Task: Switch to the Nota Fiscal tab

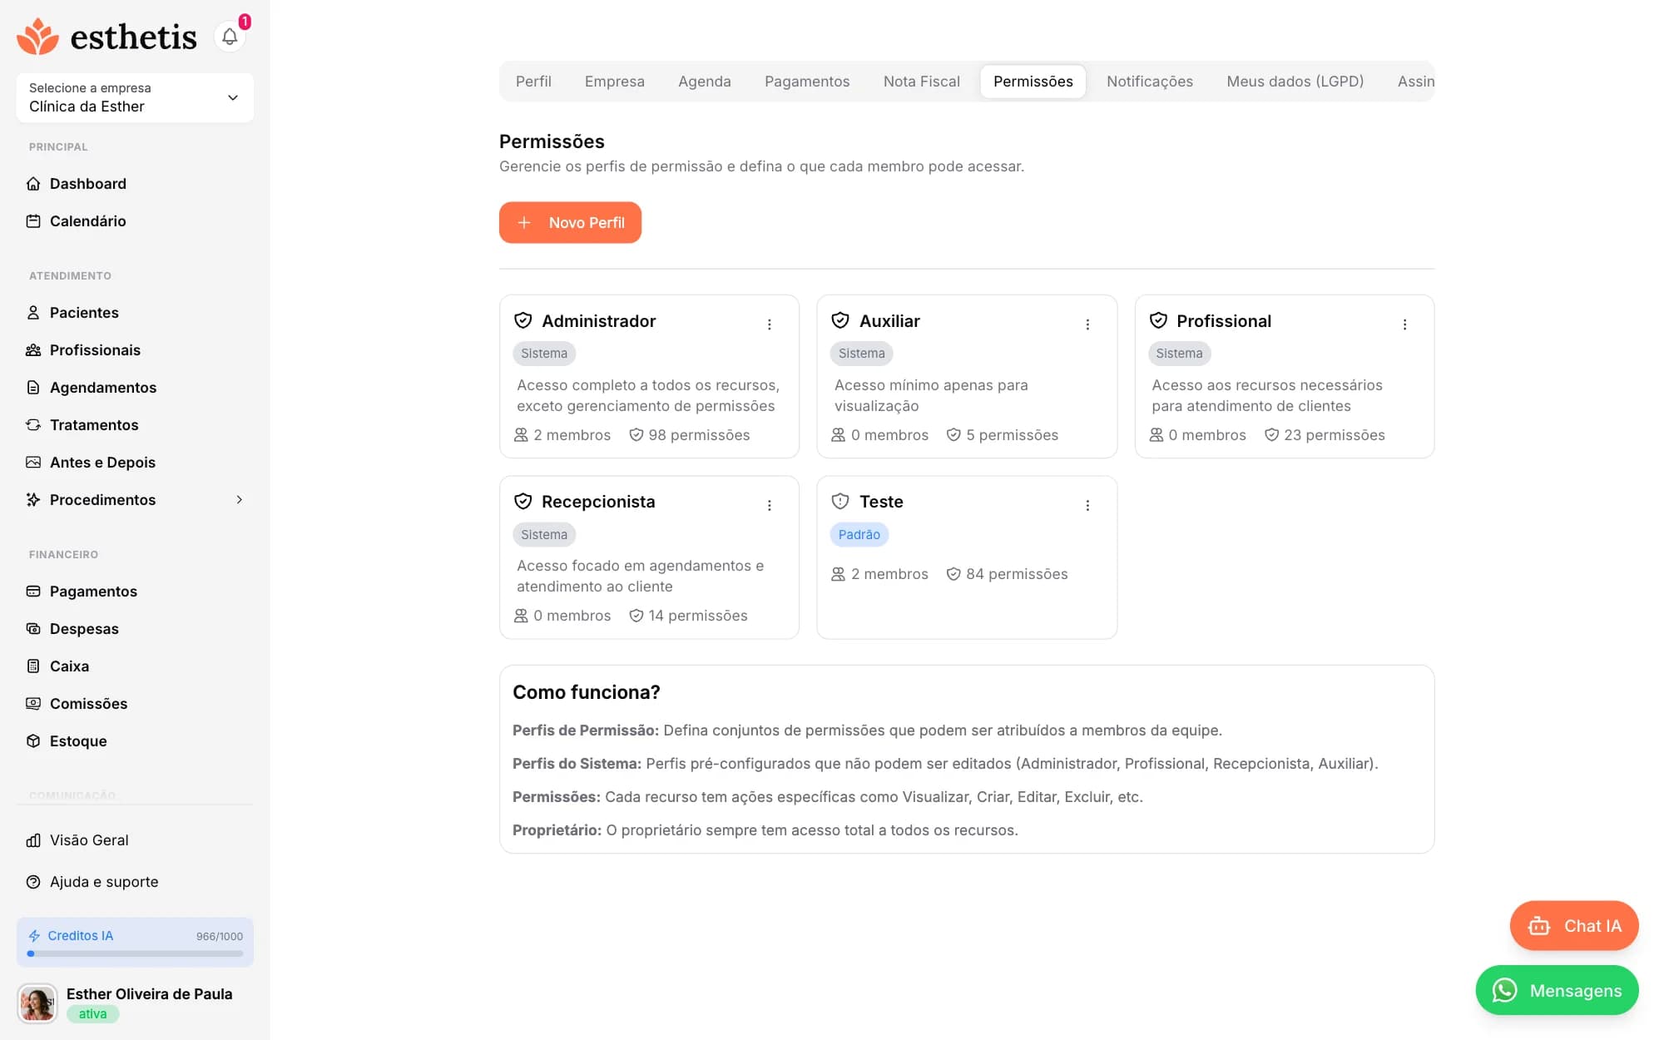Action: click(x=922, y=82)
